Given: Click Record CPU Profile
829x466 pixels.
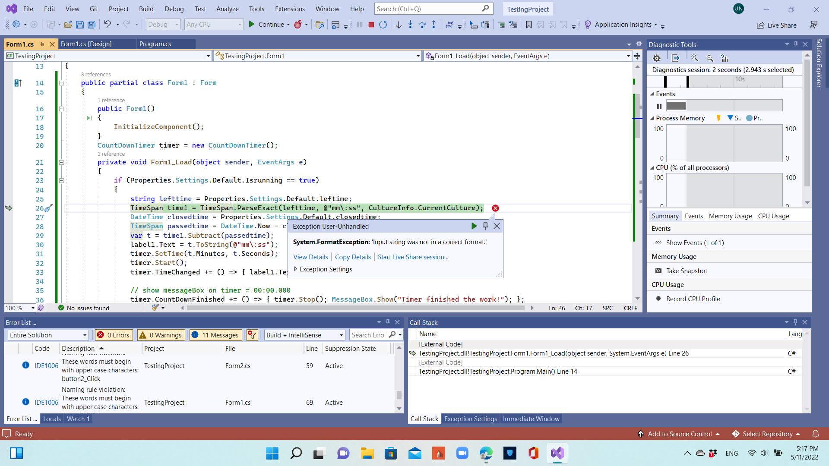Looking at the screenshot, I should 693,299.
